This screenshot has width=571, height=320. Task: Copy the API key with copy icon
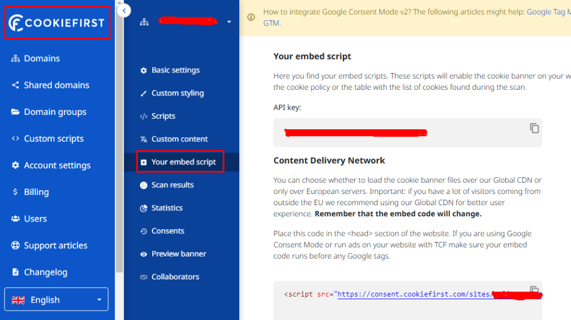(534, 128)
